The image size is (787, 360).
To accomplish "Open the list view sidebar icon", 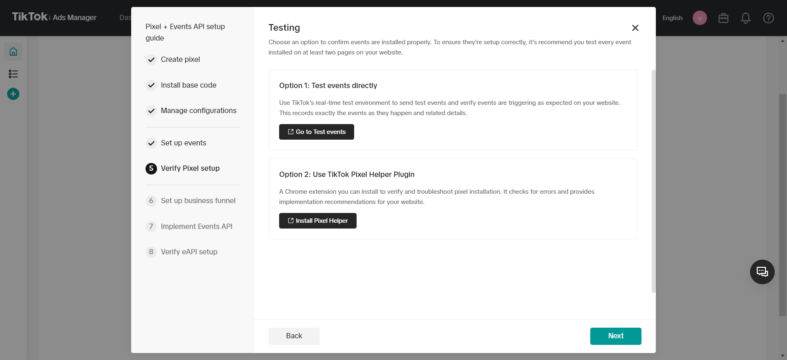I will (x=13, y=74).
